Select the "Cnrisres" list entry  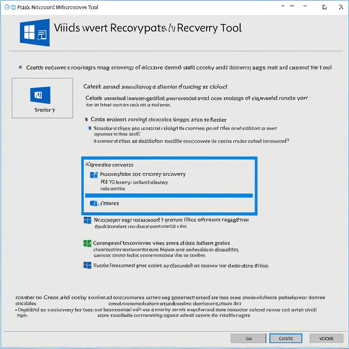click(x=110, y=203)
